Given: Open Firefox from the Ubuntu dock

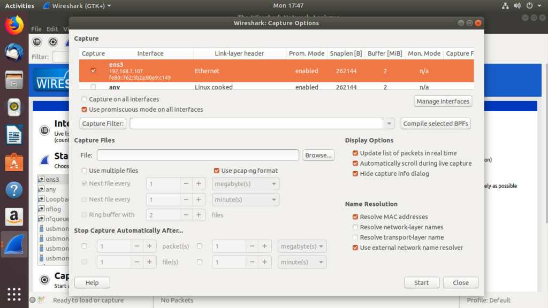Looking at the screenshot, I should pyautogui.click(x=14, y=25).
